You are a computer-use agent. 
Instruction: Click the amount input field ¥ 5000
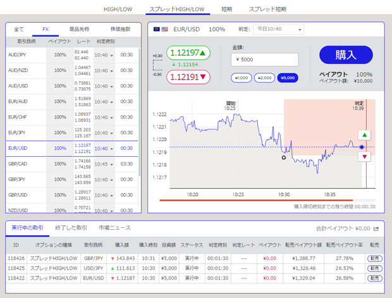pyautogui.click(x=265, y=59)
